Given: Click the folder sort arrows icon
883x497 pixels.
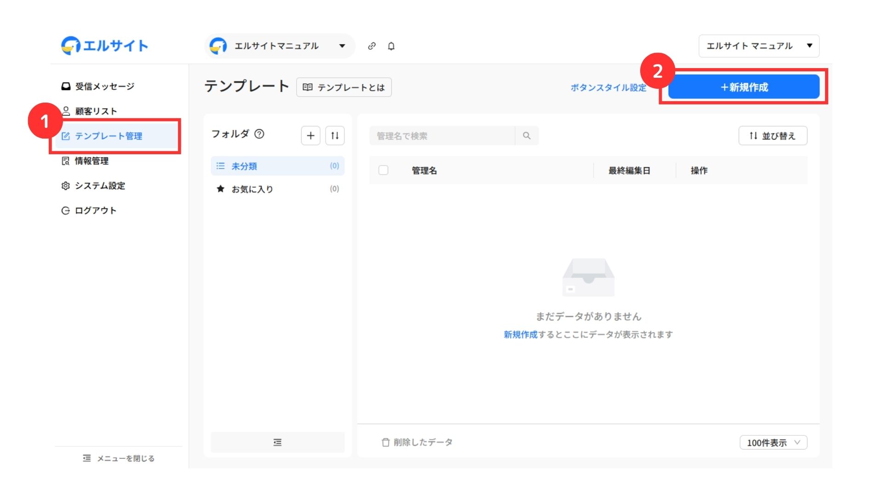Looking at the screenshot, I should click(x=335, y=136).
